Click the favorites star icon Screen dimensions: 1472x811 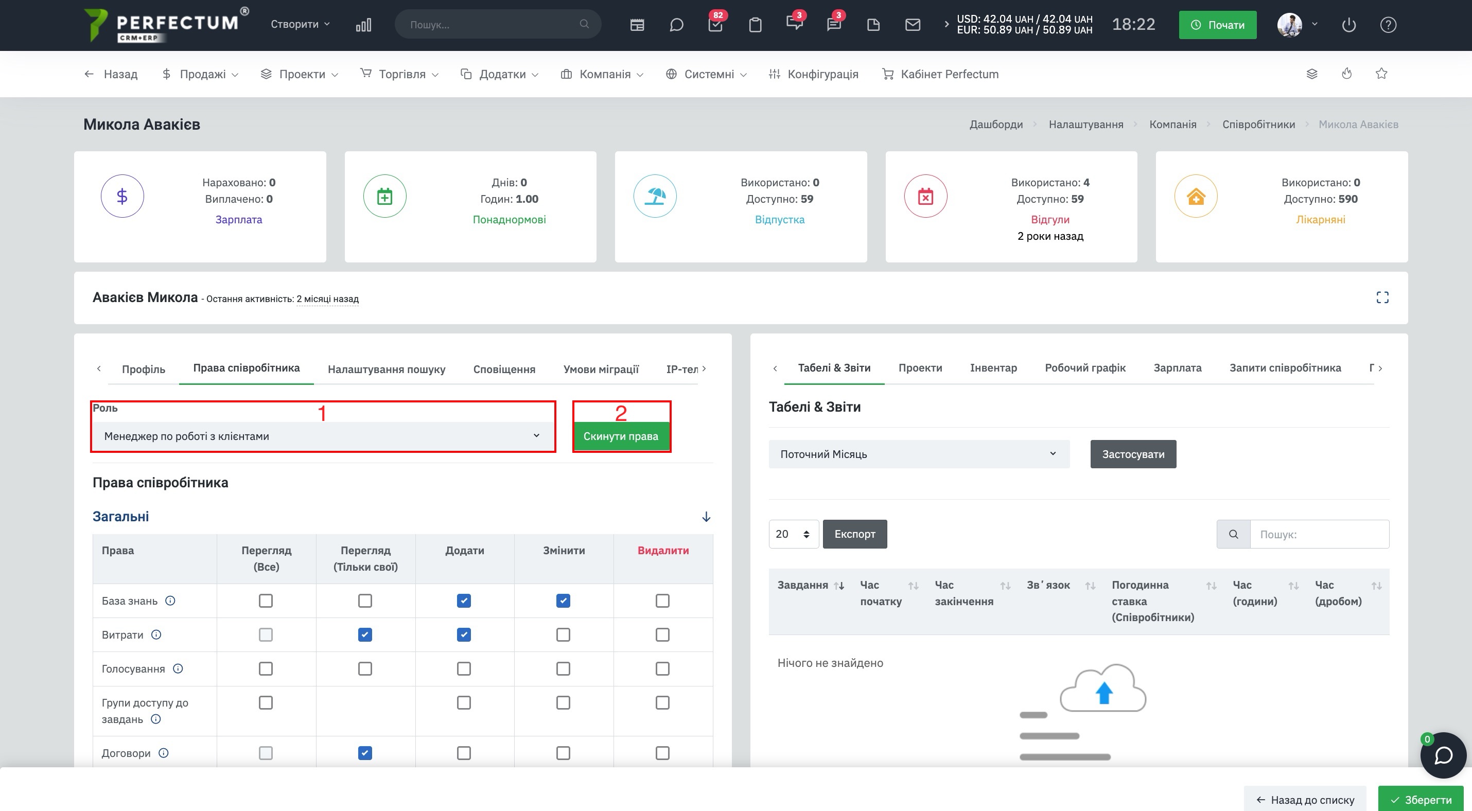tap(1382, 73)
